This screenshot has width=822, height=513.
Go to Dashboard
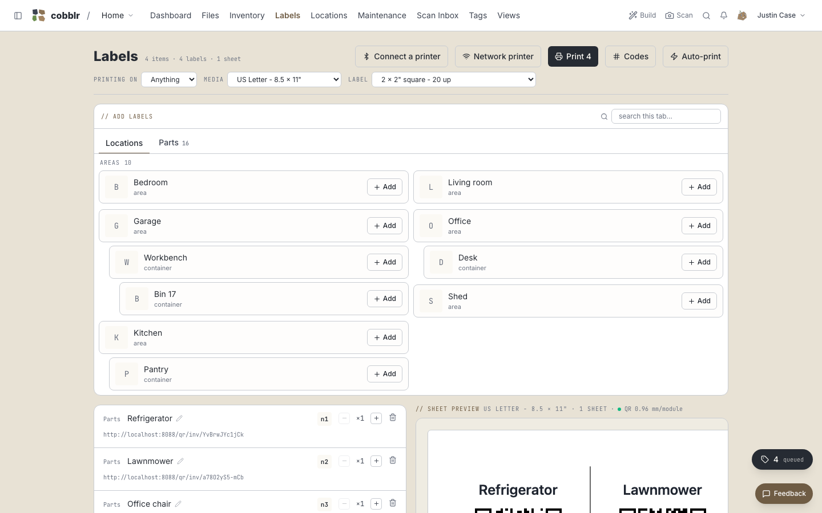click(x=171, y=15)
